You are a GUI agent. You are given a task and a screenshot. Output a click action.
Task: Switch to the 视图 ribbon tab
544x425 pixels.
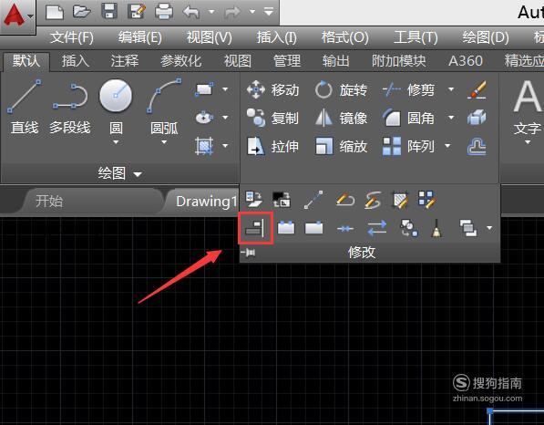238,61
